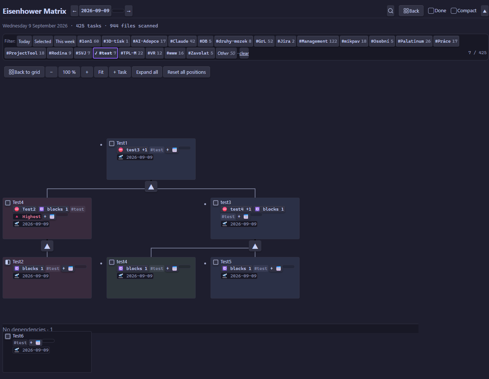This screenshot has height=379, width=489.
Task: Click calendar icon in Test5 card
Action: pos(278,268)
